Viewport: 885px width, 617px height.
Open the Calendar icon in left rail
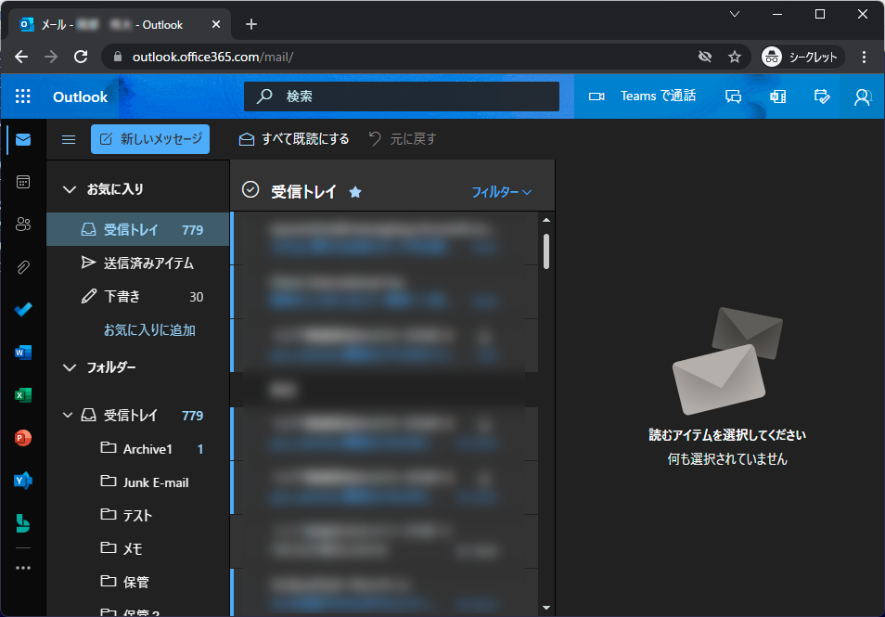(x=23, y=182)
